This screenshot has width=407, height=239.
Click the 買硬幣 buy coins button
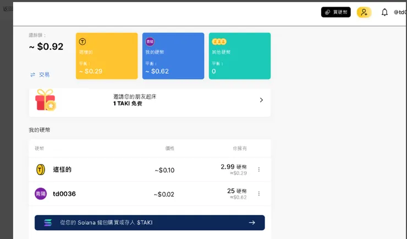[x=335, y=12]
